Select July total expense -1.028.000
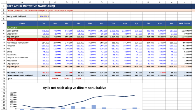The image size is (196, 110). (x=113, y=66)
